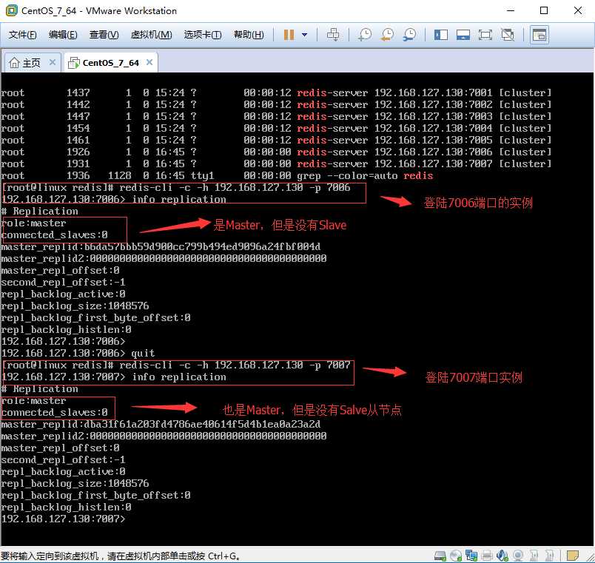Click the webcam device status icon
This screenshot has height=563, width=595.
coord(518,556)
